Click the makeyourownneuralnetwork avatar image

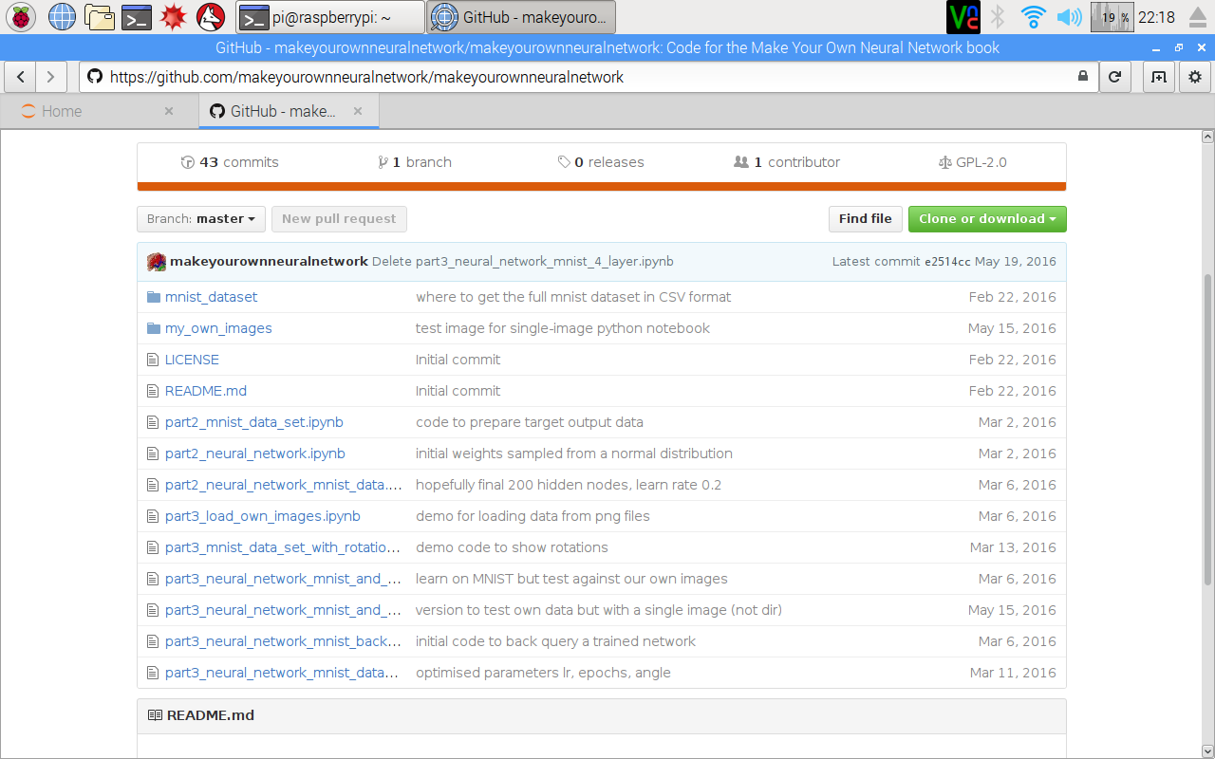tap(157, 262)
